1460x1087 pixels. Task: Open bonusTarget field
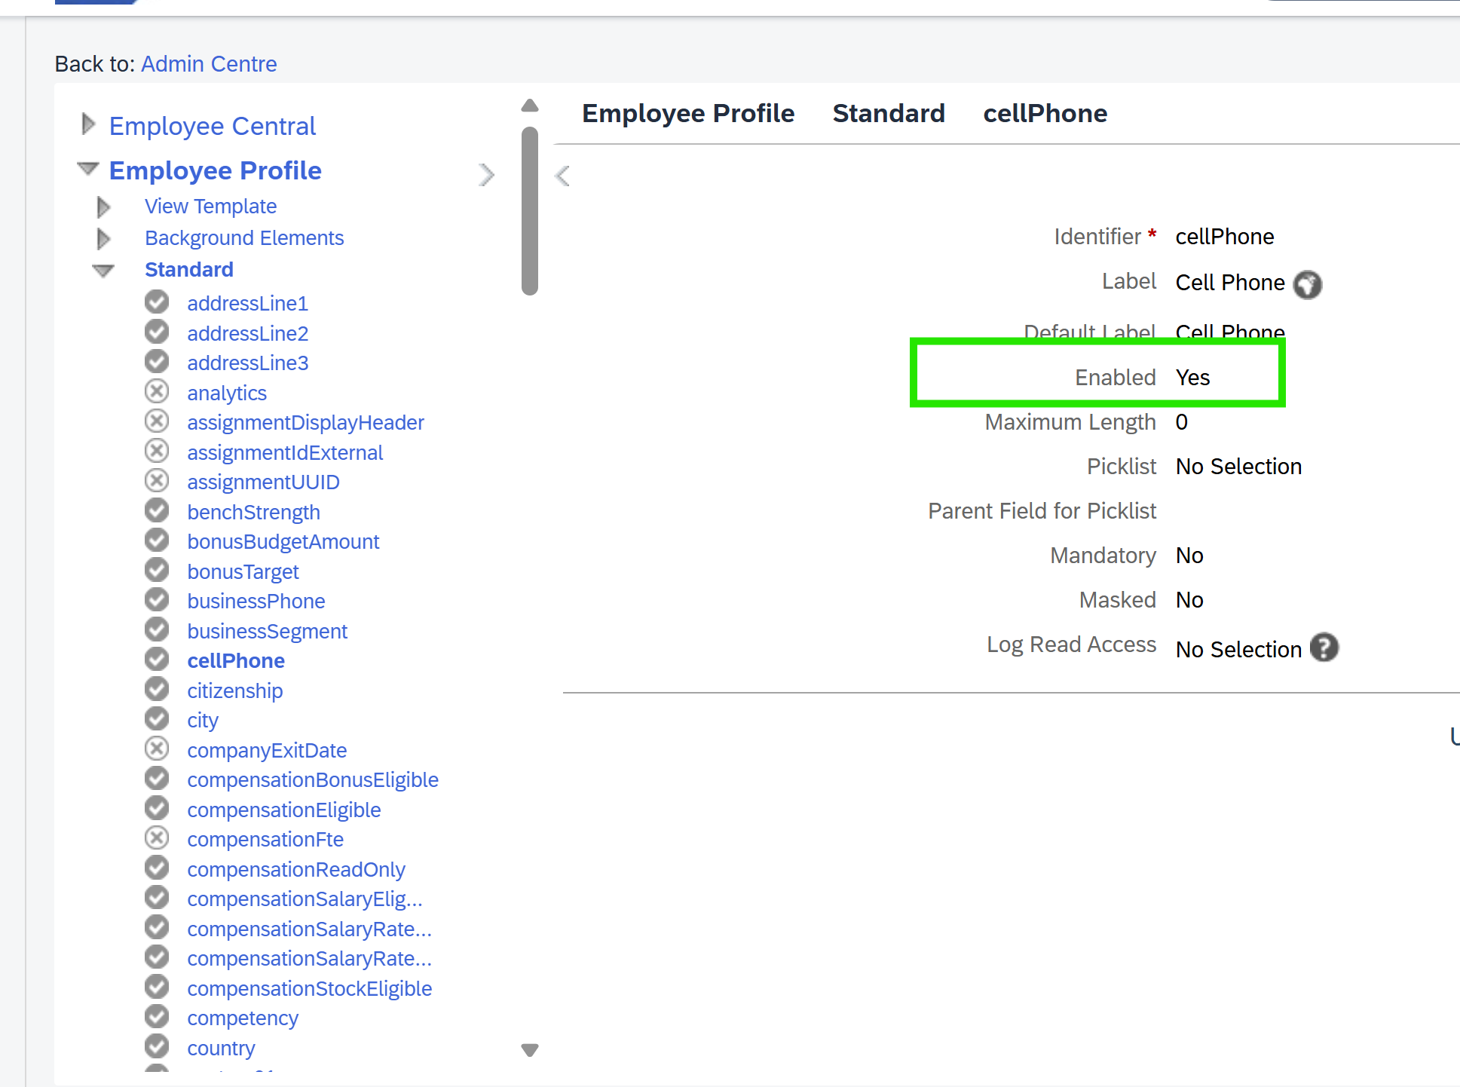[243, 571]
